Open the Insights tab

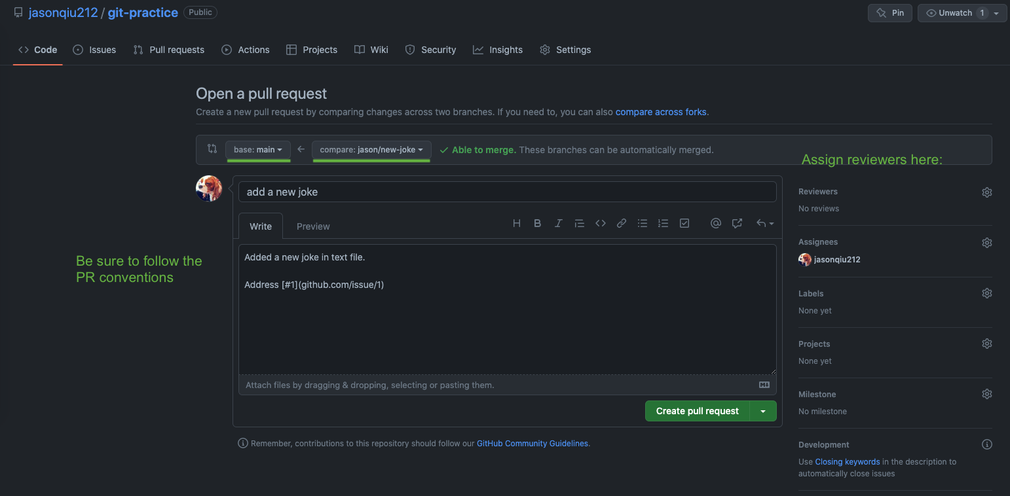(498, 50)
